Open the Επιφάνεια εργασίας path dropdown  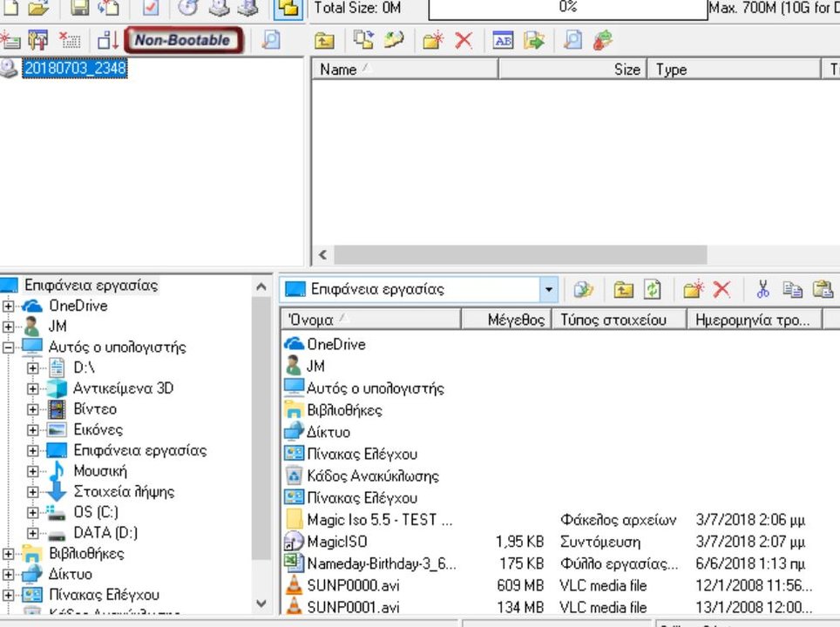tap(548, 289)
